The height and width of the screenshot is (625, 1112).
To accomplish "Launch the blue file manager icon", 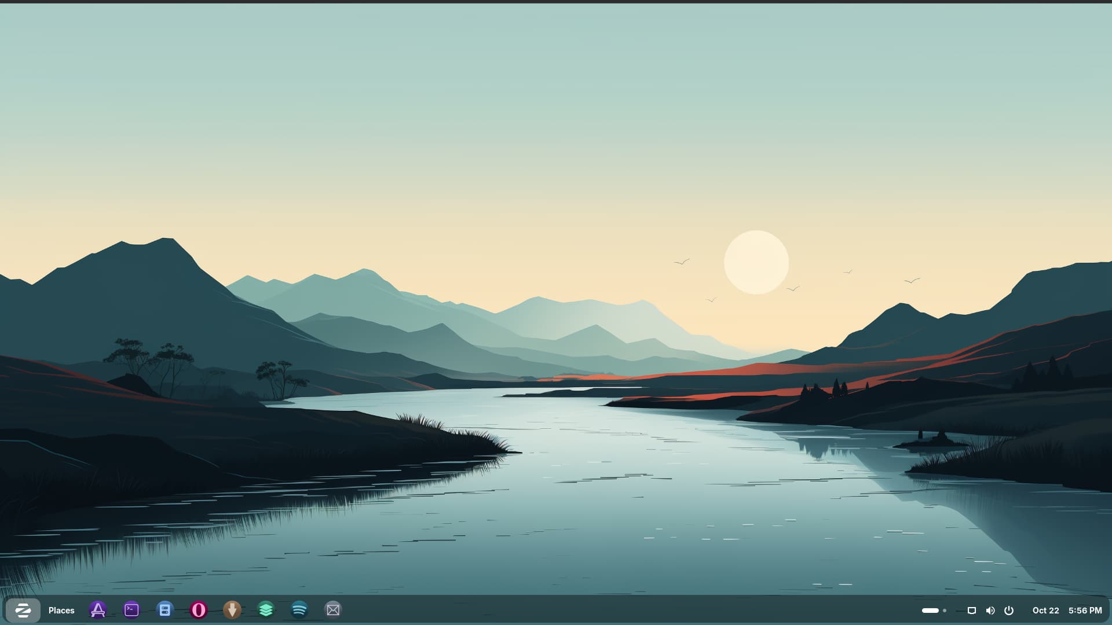I will pyautogui.click(x=165, y=610).
